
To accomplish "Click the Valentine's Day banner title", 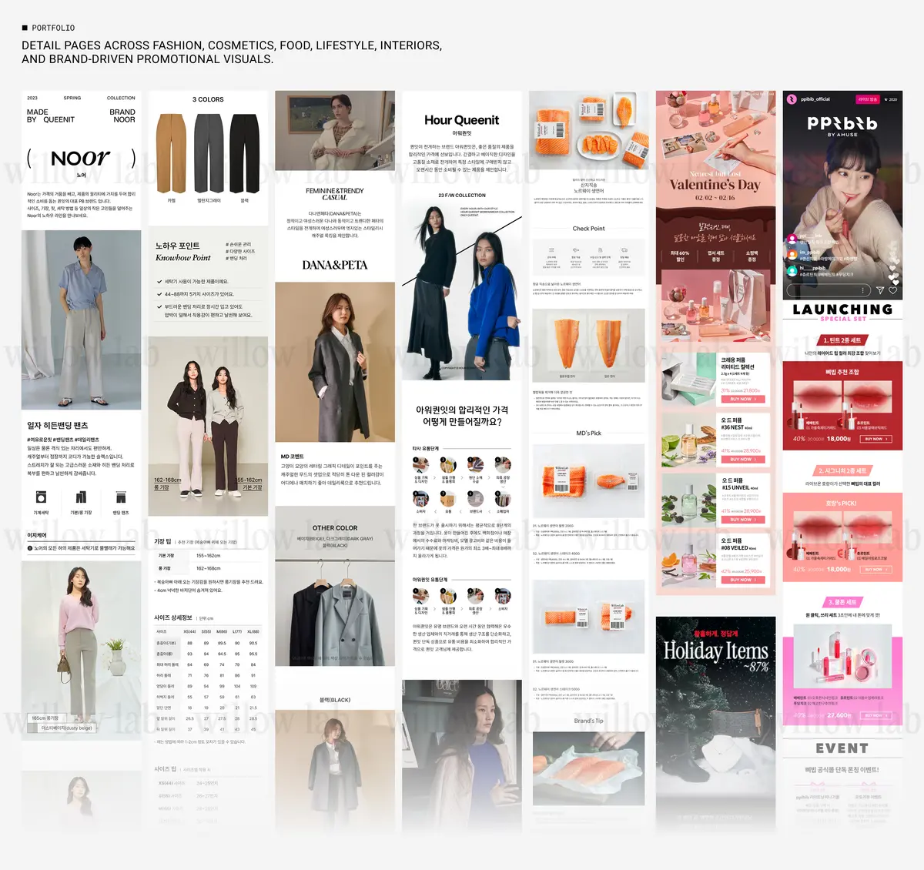I will (x=715, y=185).
